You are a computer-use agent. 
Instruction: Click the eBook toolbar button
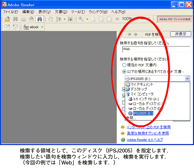[31, 27]
